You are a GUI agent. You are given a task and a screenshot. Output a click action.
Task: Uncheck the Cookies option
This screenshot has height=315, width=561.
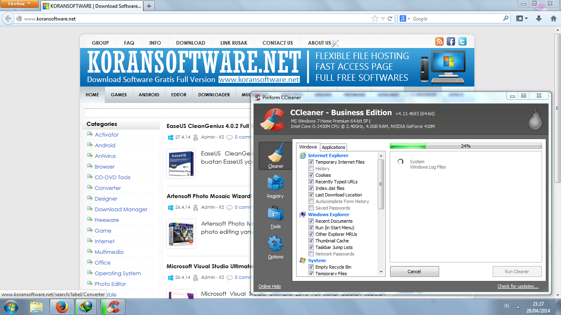[x=311, y=175]
